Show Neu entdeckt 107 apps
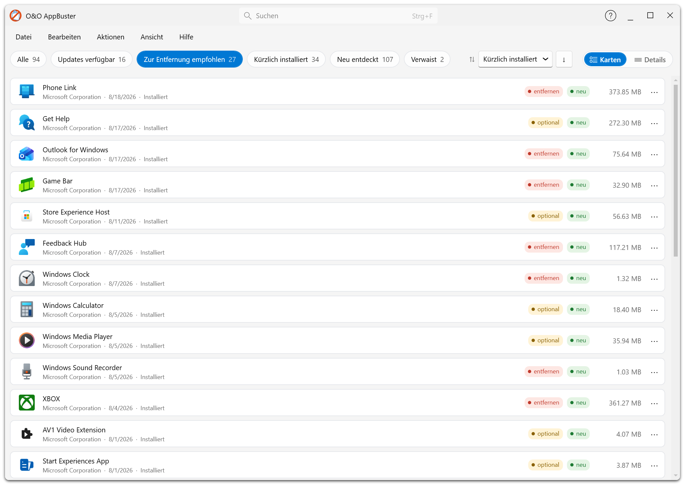 pyautogui.click(x=365, y=60)
